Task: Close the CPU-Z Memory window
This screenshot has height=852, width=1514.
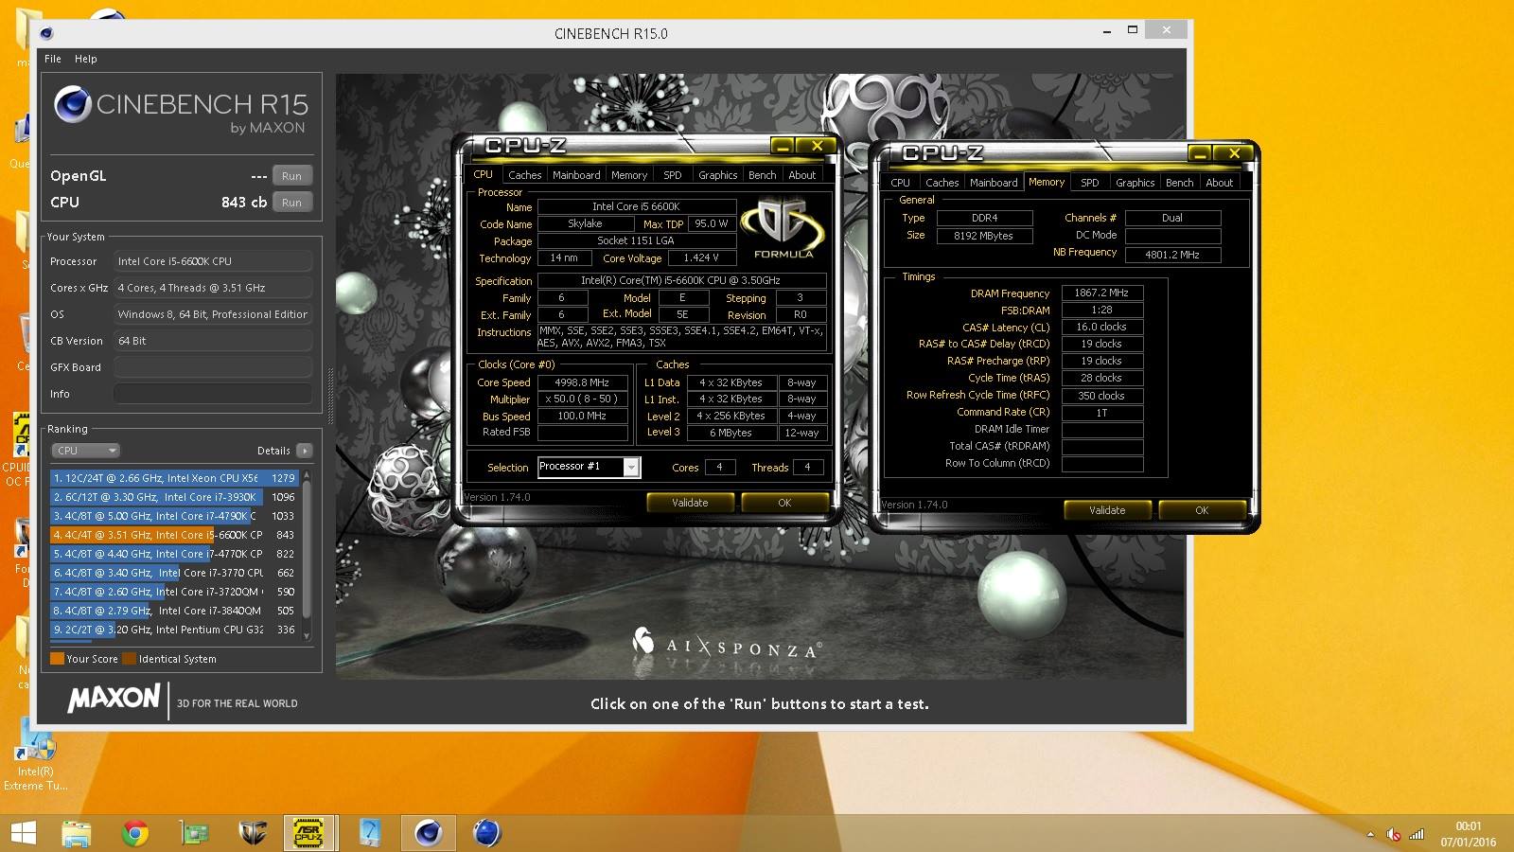Action: click(x=1234, y=153)
